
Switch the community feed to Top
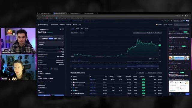(174, 29)
